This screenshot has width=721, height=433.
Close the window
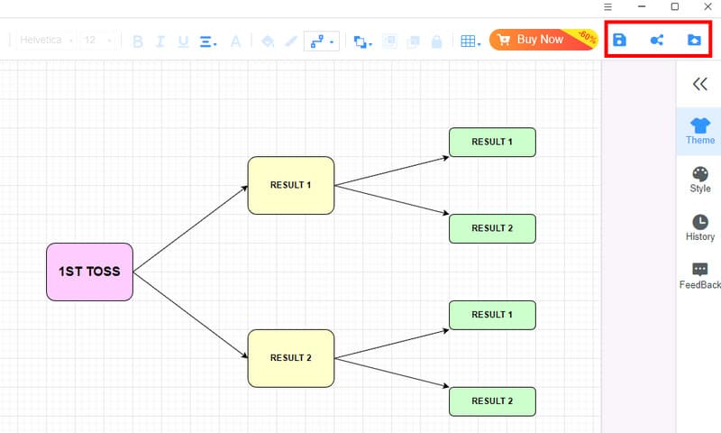708,6
